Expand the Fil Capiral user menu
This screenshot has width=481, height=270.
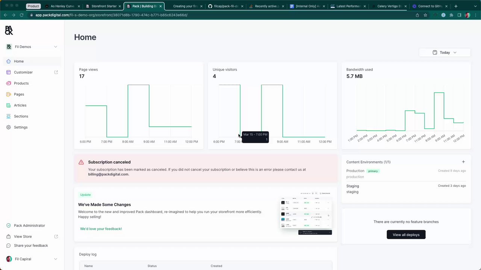(32, 259)
